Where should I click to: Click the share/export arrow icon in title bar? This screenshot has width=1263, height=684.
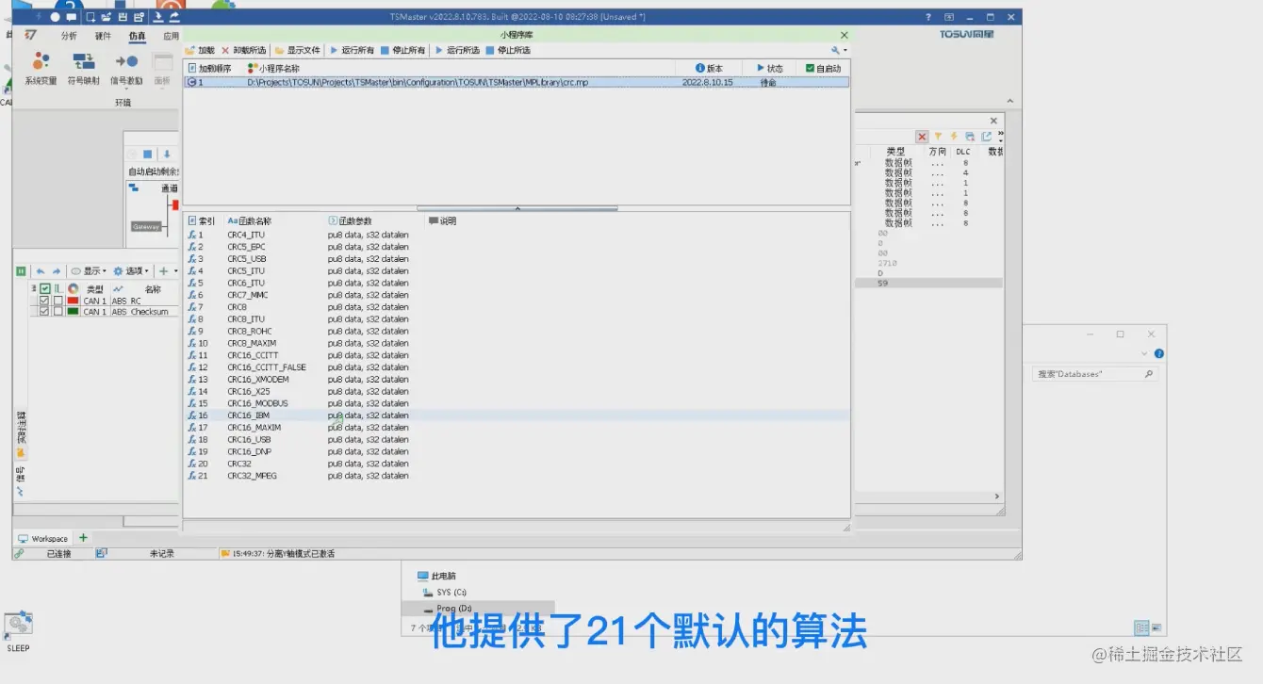point(173,17)
